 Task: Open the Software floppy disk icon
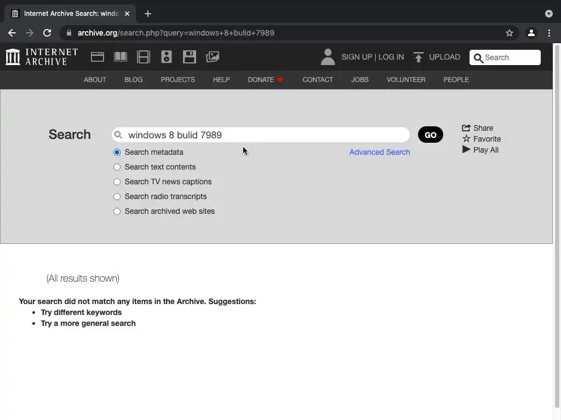(x=189, y=57)
